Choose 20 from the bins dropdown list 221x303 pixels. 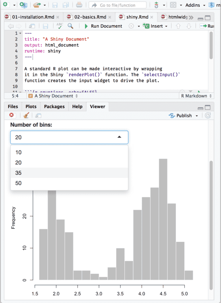(69, 163)
